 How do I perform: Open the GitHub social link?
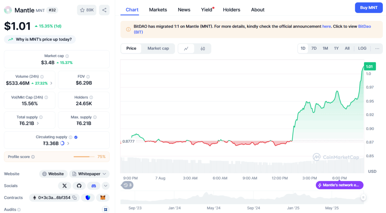point(79,186)
